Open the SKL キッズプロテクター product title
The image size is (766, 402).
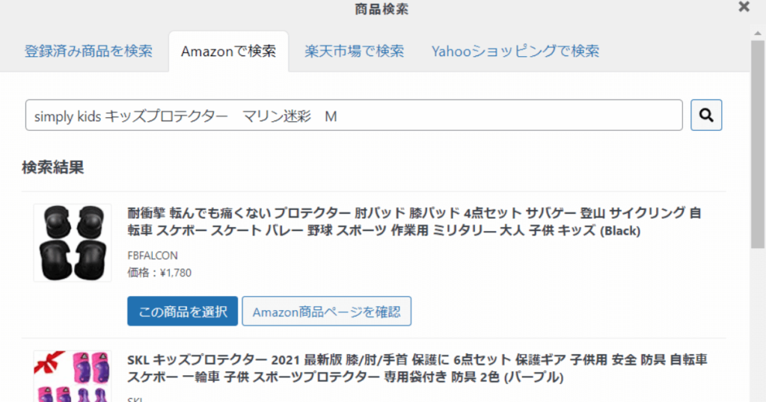coord(417,368)
